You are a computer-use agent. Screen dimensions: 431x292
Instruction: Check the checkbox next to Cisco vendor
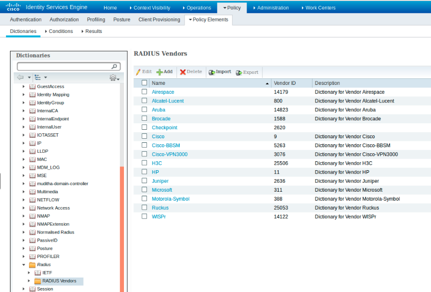click(144, 136)
